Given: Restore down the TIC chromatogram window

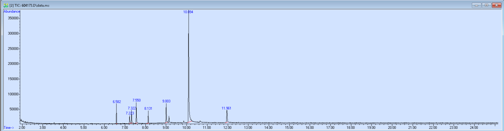Looking at the screenshot, I should (x=486, y=5).
